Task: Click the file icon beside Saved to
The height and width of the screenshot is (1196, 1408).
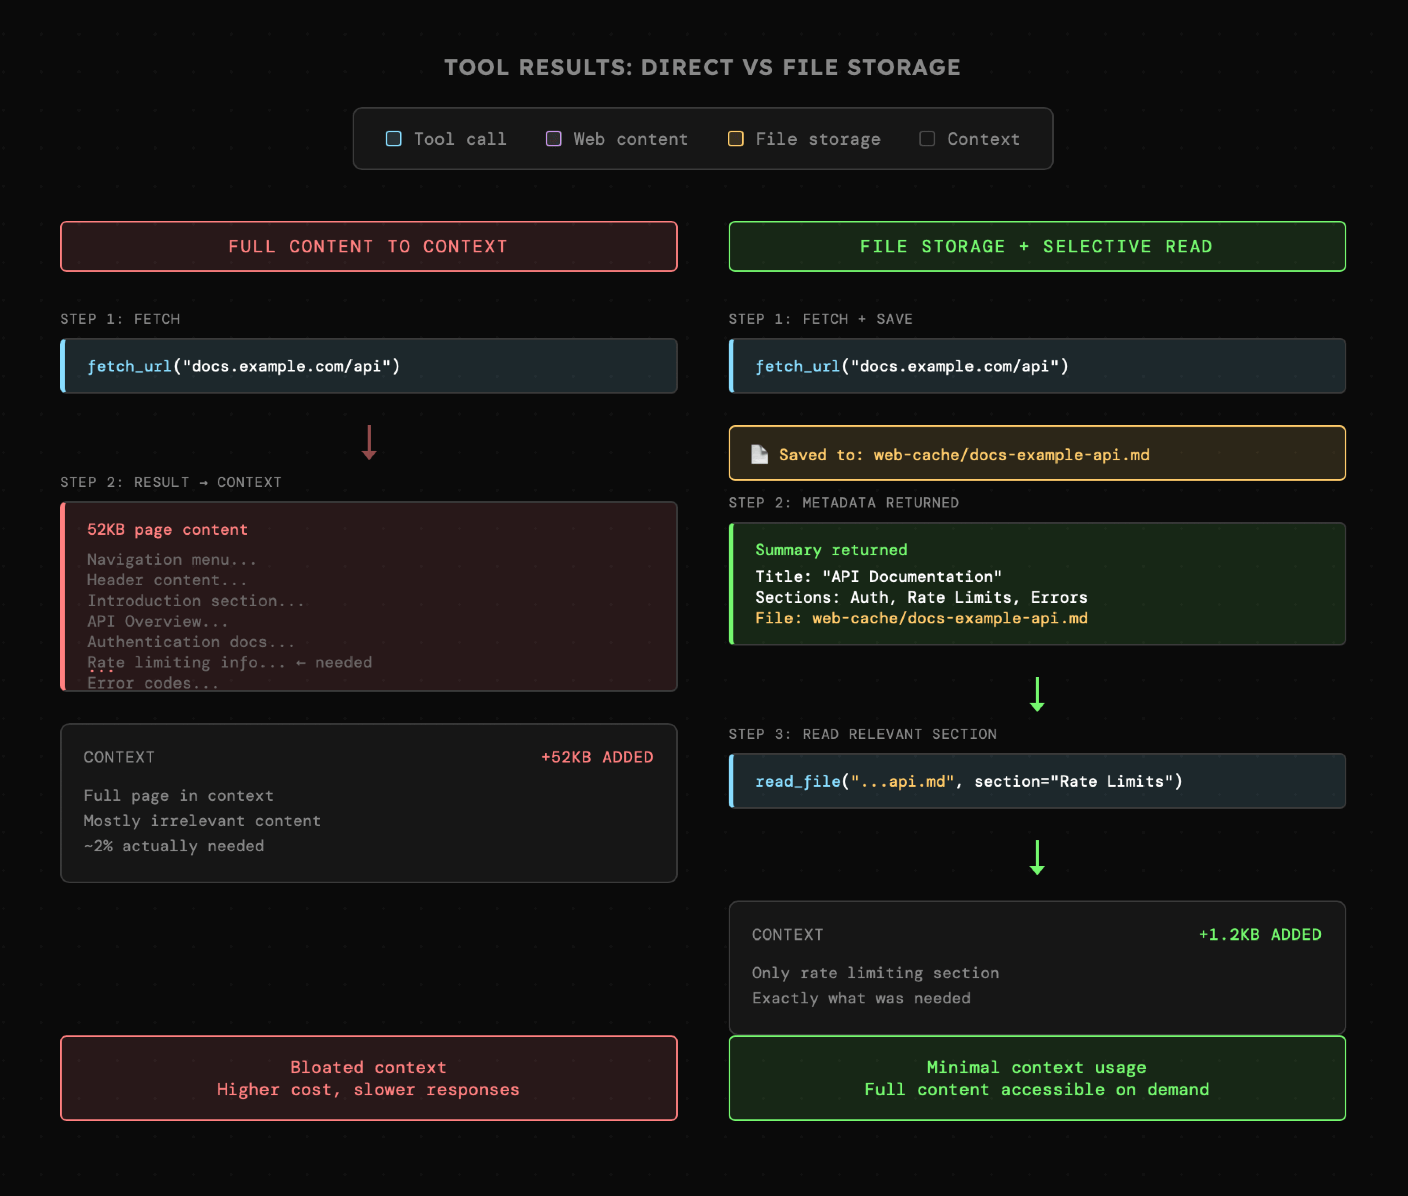Action: (759, 454)
